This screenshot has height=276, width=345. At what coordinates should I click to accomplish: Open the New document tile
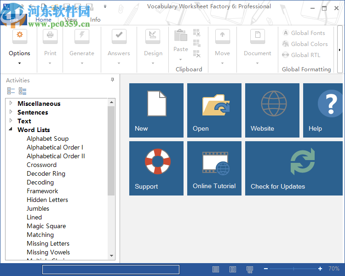(x=156, y=110)
